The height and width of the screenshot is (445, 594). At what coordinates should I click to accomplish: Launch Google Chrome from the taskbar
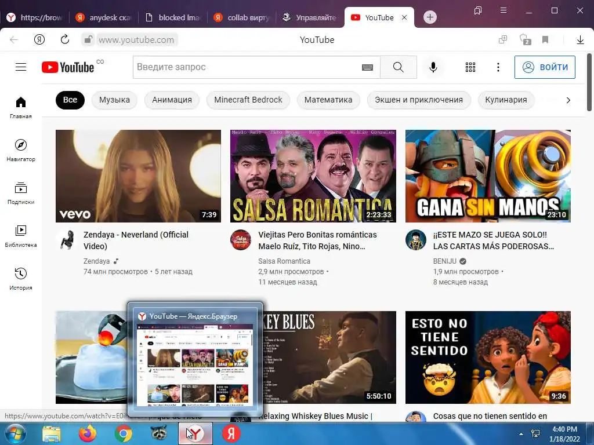pyautogui.click(x=123, y=433)
